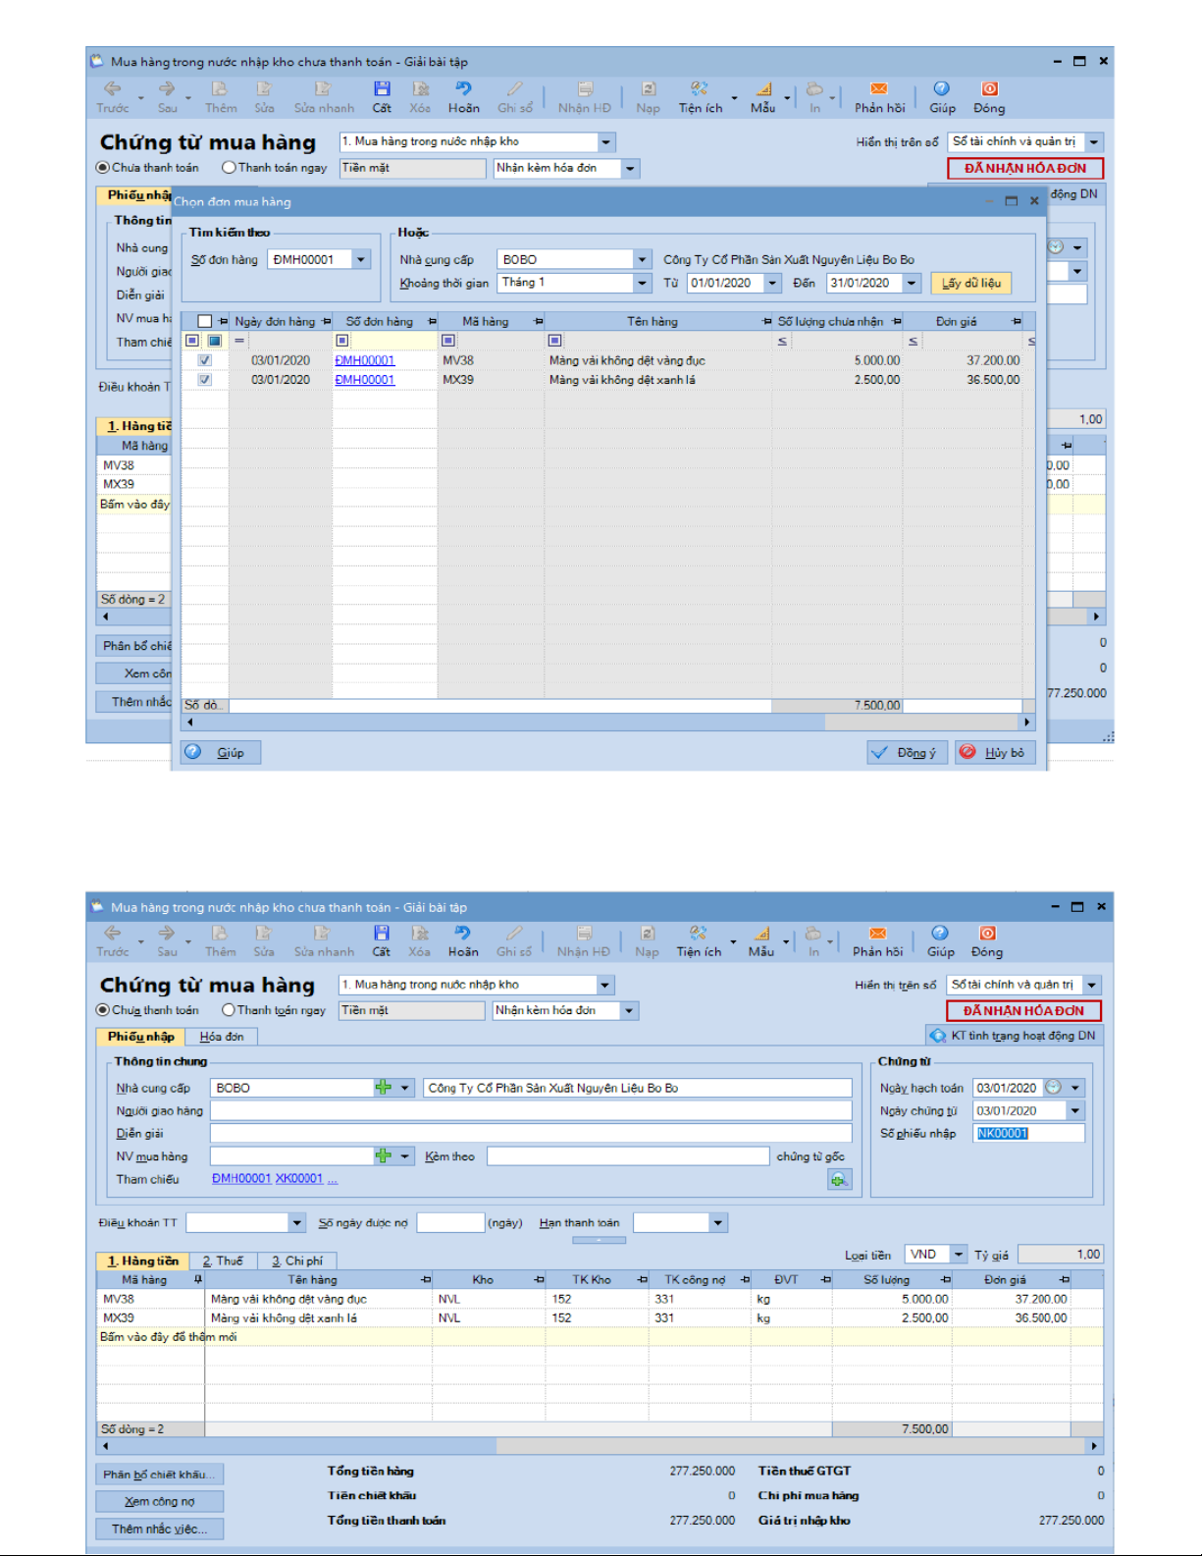Switch to the Hóa đơn tab
The height and width of the screenshot is (1556, 1202).
pos(222,1037)
